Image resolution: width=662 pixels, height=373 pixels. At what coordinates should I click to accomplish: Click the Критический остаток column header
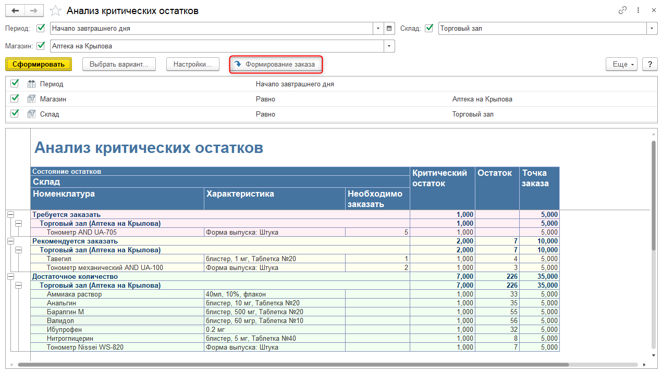pyautogui.click(x=443, y=188)
